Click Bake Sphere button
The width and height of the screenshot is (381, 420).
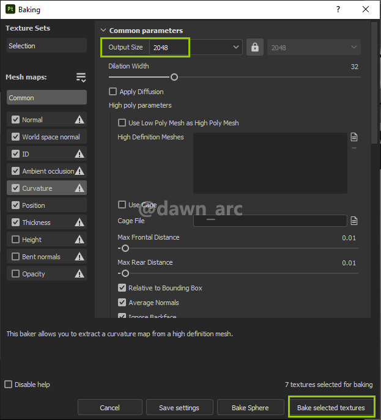point(250,407)
